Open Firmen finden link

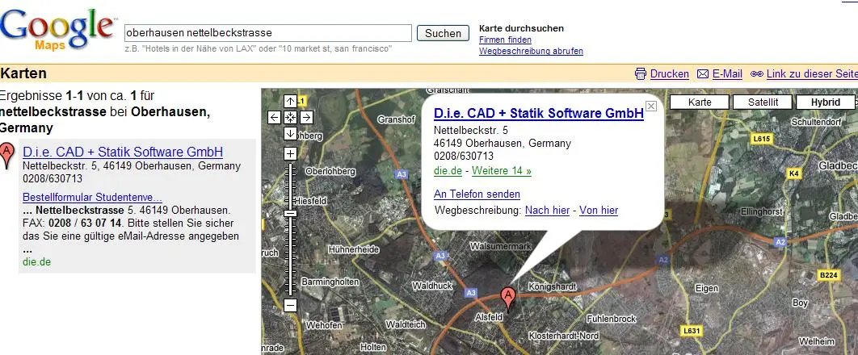pos(505,40)
